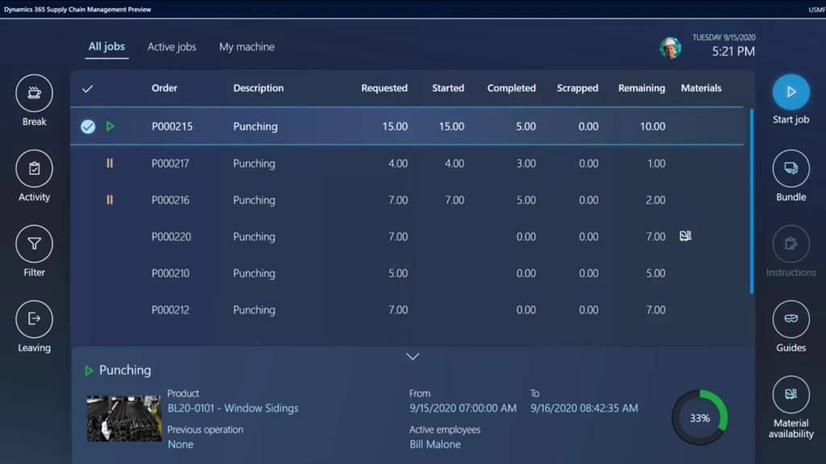The width and height of the screenshot is (826, 464).
Task: Open product BL20-0101 Window Sidings link
Action: (233, 408)
